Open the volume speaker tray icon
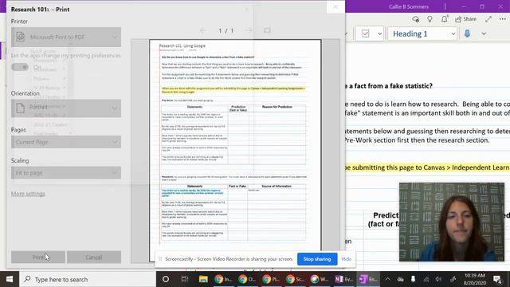This screenshot has height=287, width=510. [438, 279]
